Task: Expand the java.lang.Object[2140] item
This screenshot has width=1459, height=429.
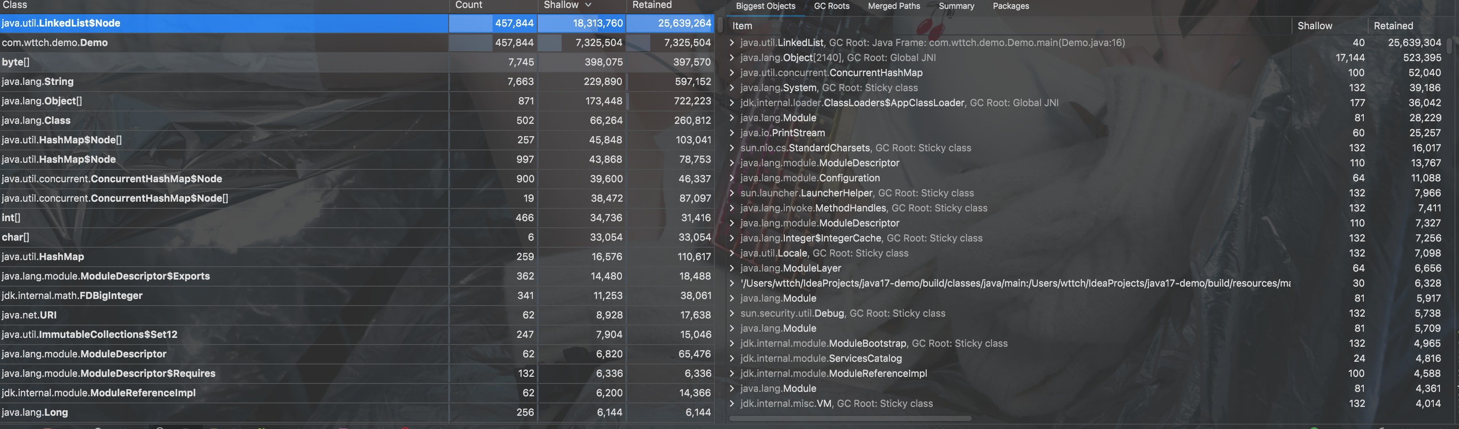Action: tap(732, 57)
